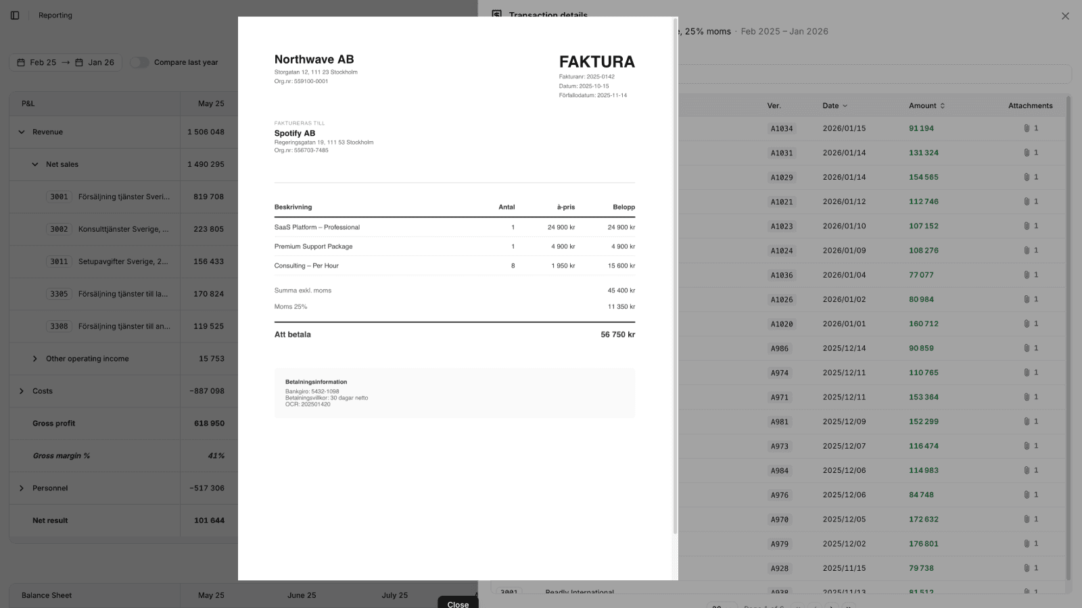Viewport: 1082px width, 608px height.
Task: Click voucher tag A1020
Action: tap(782, 324)
